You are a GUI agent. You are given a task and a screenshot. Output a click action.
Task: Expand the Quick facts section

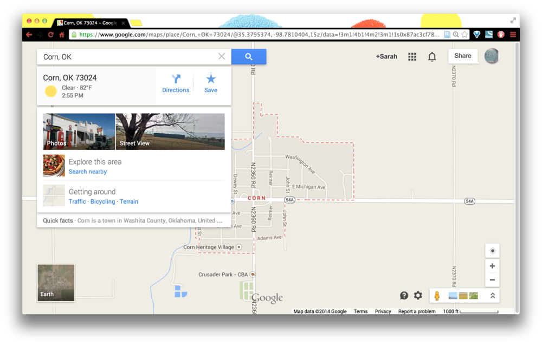click(134, 220)
